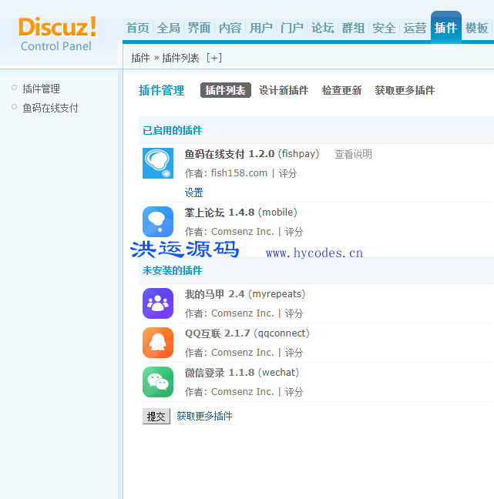Click the fishpay plugin icon
The height and width of the screenshot is (499, 494).
coord(158,163)
